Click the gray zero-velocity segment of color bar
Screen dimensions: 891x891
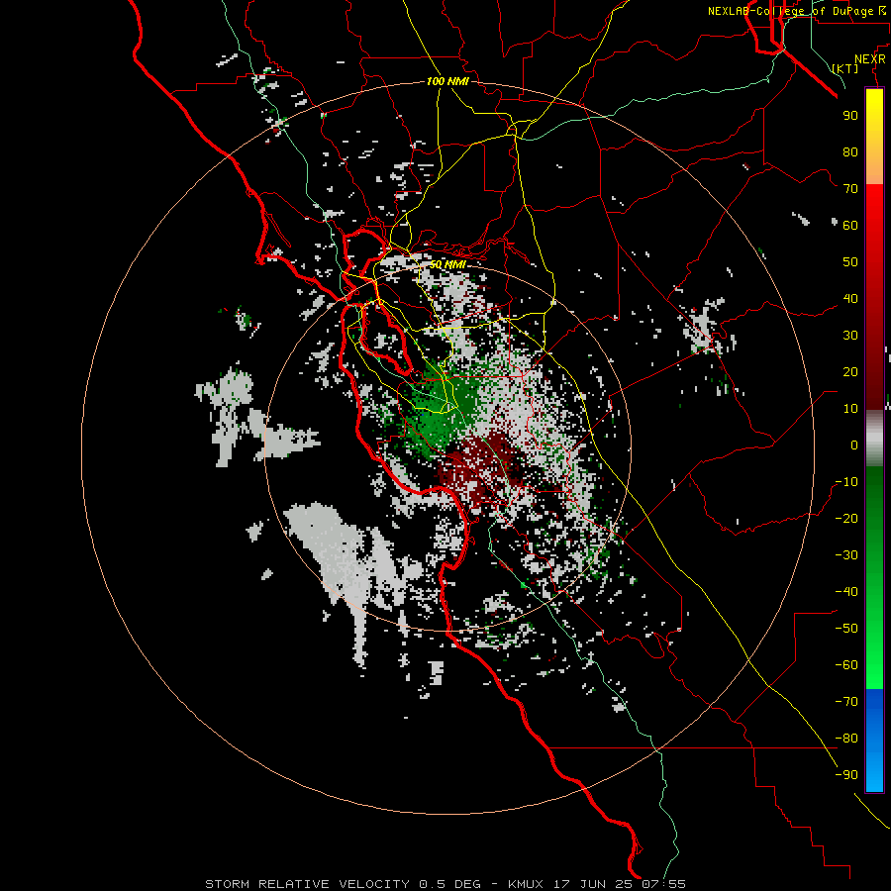pos(874,439)
